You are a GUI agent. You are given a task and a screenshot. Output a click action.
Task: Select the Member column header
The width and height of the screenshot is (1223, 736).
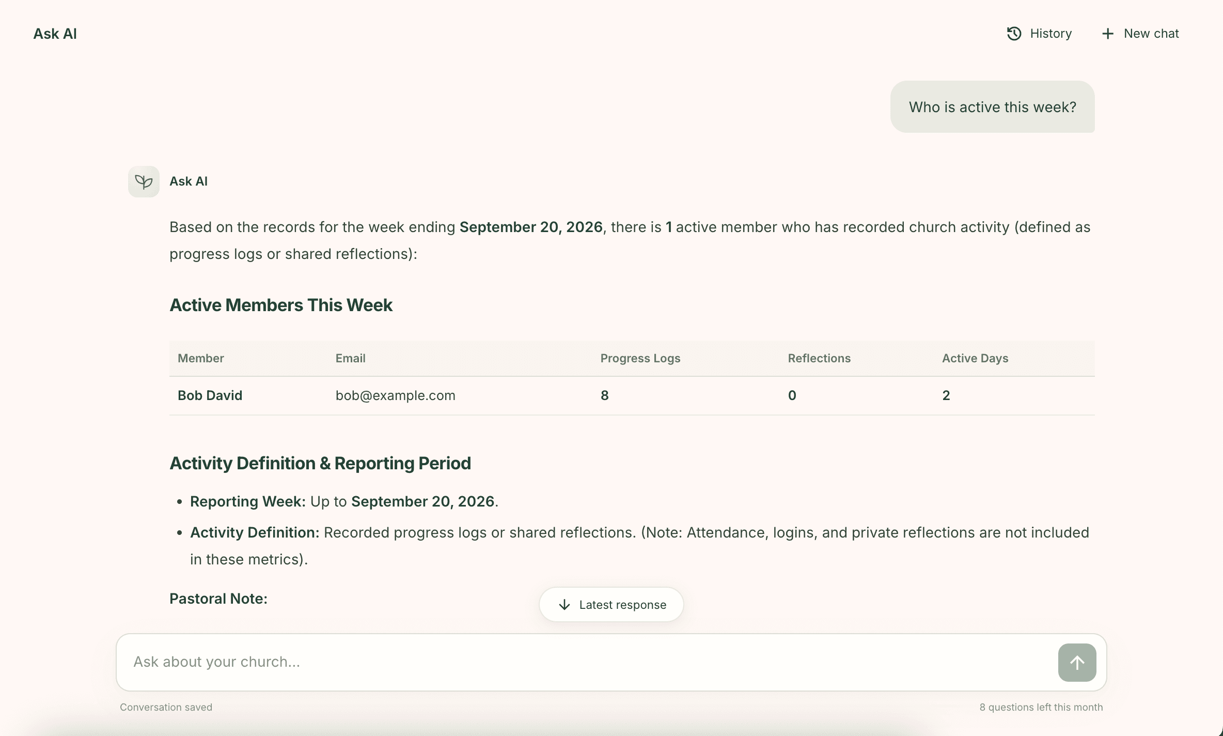[201, 358]
